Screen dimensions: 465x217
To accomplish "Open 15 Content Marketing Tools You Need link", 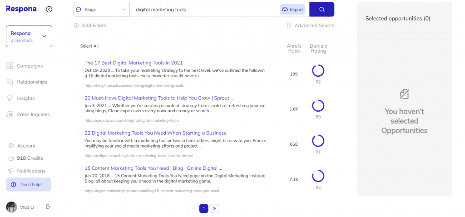I will coord(153,168).
